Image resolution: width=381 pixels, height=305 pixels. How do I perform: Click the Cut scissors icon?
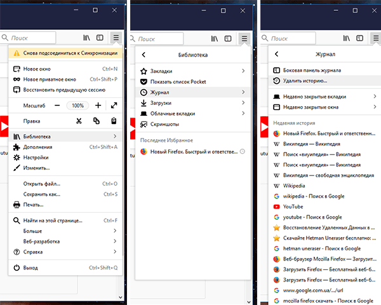click(79, 121)
